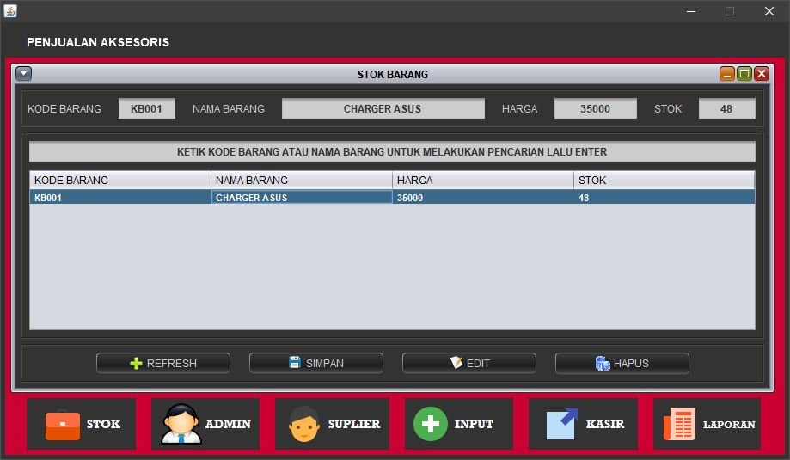Screen dimensions: 790x460
Task: Click the EDIT button
Action: (x=468, y=363)
